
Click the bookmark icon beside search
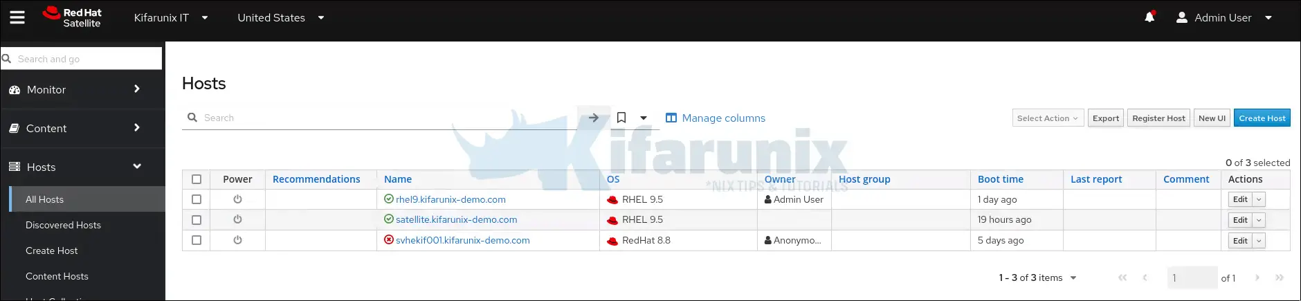621,118
